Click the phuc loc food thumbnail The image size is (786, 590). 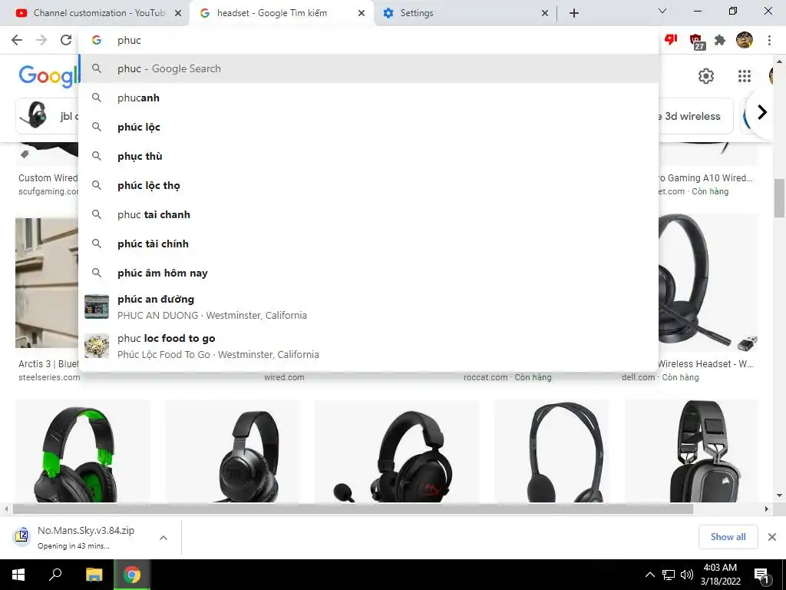(x=97, y=346)
